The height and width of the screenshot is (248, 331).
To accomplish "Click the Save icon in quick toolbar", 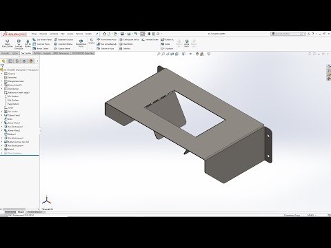I will pyautogui.click(x=122, y=34).
